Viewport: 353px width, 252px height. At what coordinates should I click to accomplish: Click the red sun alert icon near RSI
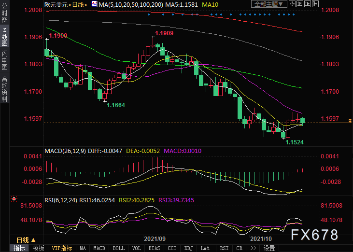[x=14, y=199]
